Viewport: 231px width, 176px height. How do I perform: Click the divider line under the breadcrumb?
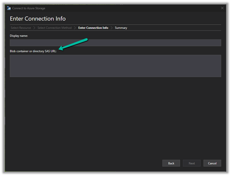point(115,31)
